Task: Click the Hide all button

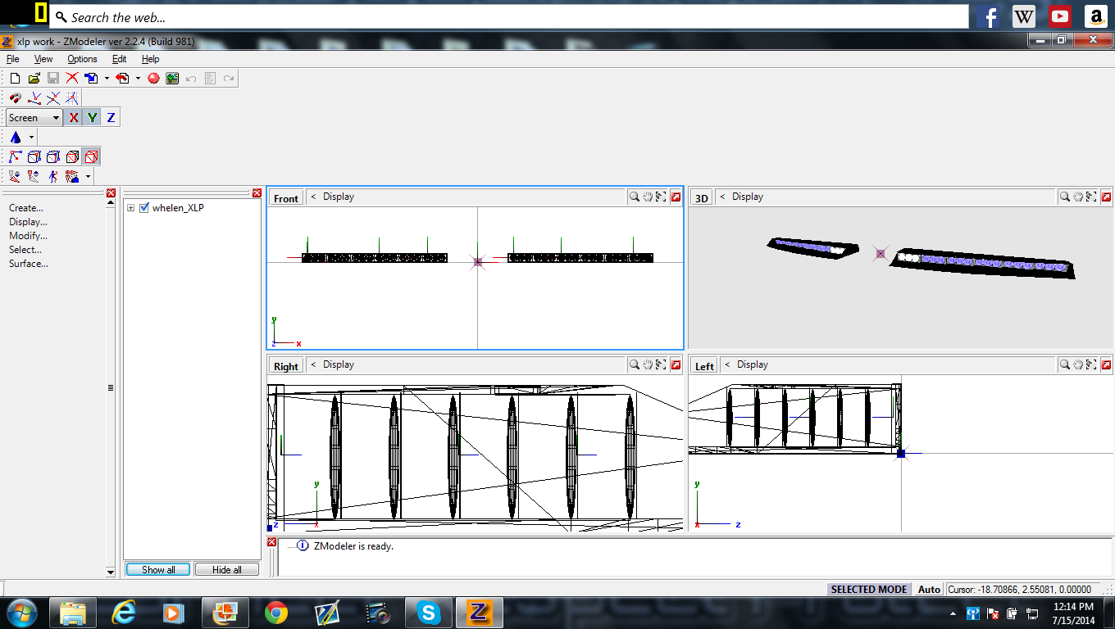Action: coord(226,569)
